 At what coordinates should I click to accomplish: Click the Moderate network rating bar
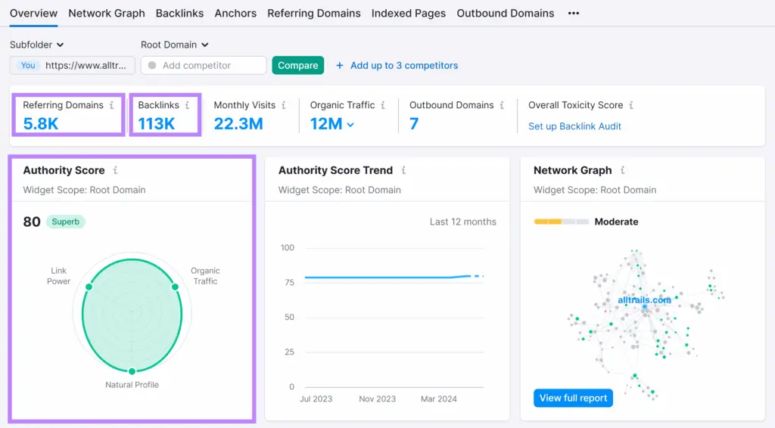point(561,222)
